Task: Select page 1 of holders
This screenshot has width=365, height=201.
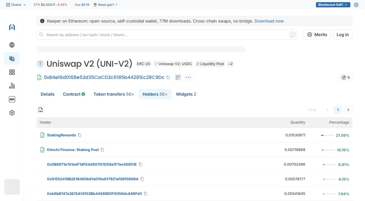Action: [338, 110]
